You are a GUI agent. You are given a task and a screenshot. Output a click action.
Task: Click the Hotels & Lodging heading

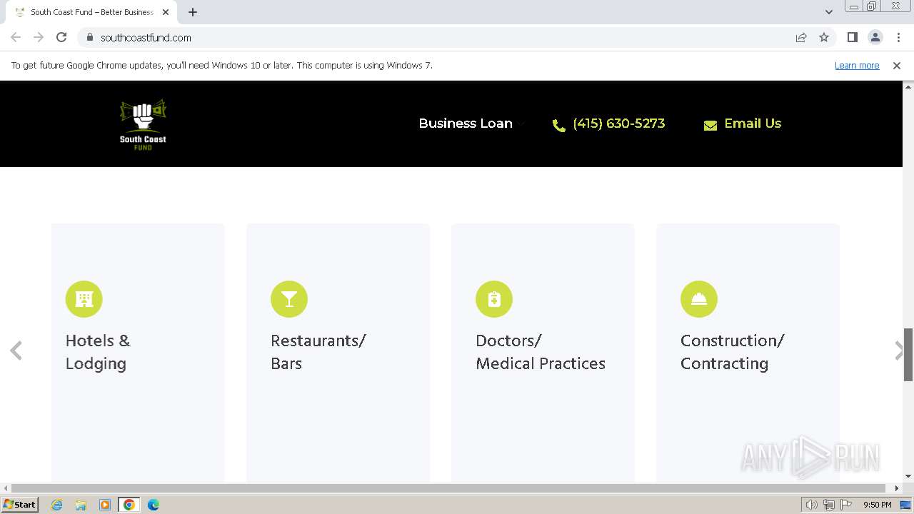(98, 352)
